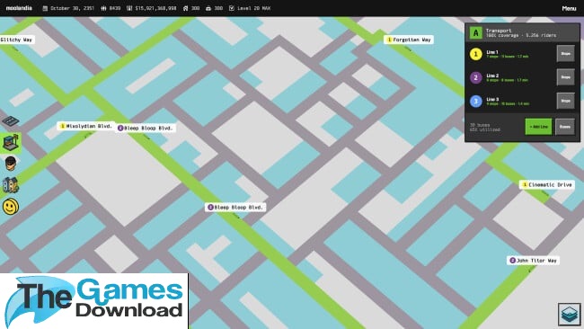The width and height of the screenshot is (584, 329).
Task: Click the bus count icon
Action: pyautogui.click(x=208, y=8)
